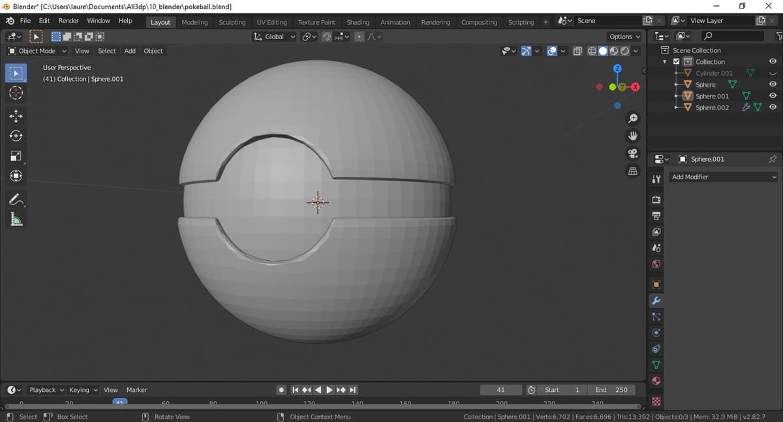Switch to the Sculpting workspace tab
The height and width of the screenshot is (422, 783).
click(x=232, y=22)
